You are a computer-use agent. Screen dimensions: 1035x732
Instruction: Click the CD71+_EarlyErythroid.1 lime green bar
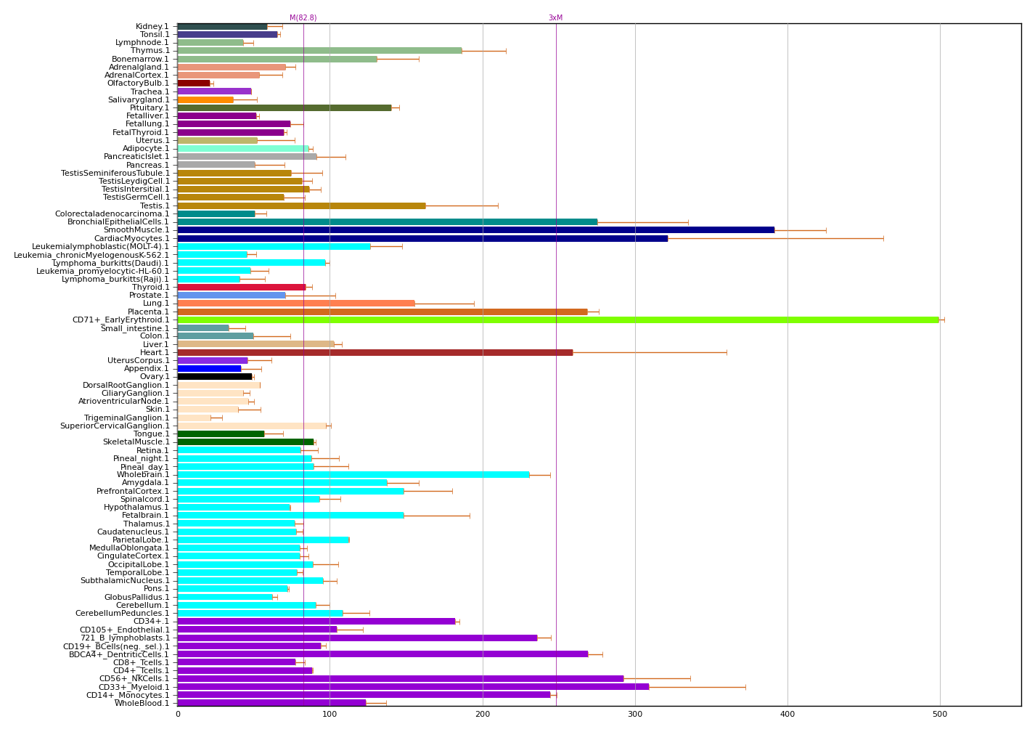(x=557, y=320)
